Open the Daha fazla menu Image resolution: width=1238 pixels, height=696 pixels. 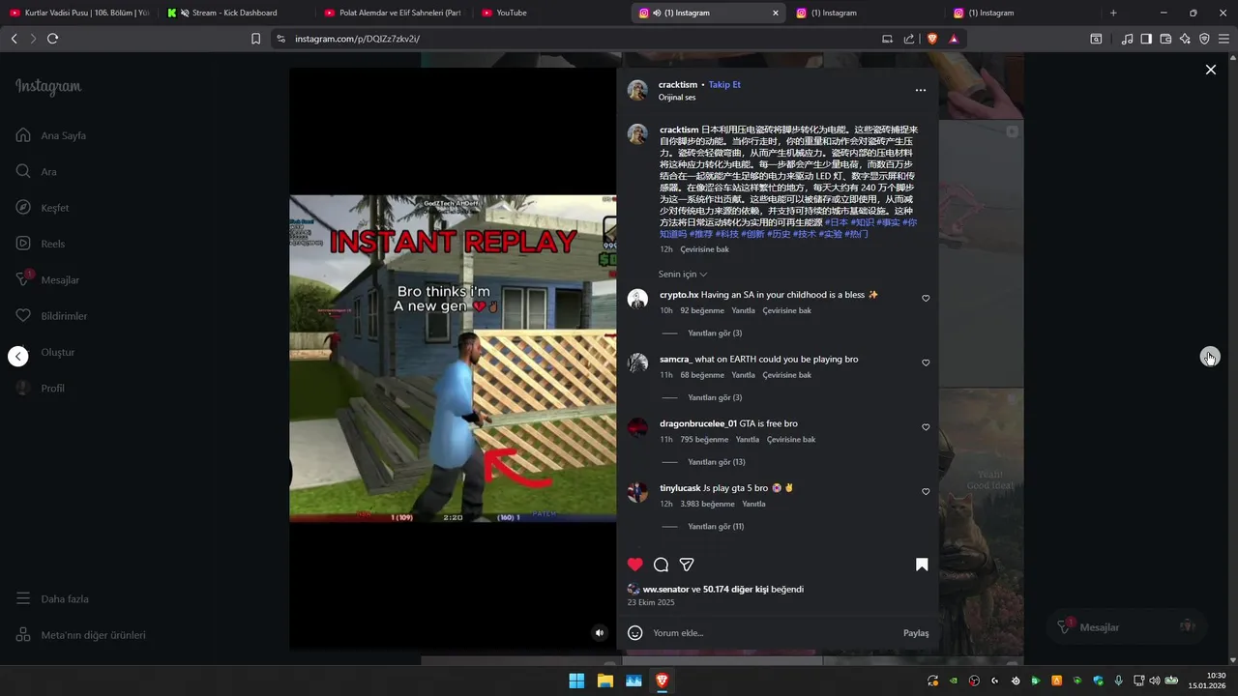point(52,598)
